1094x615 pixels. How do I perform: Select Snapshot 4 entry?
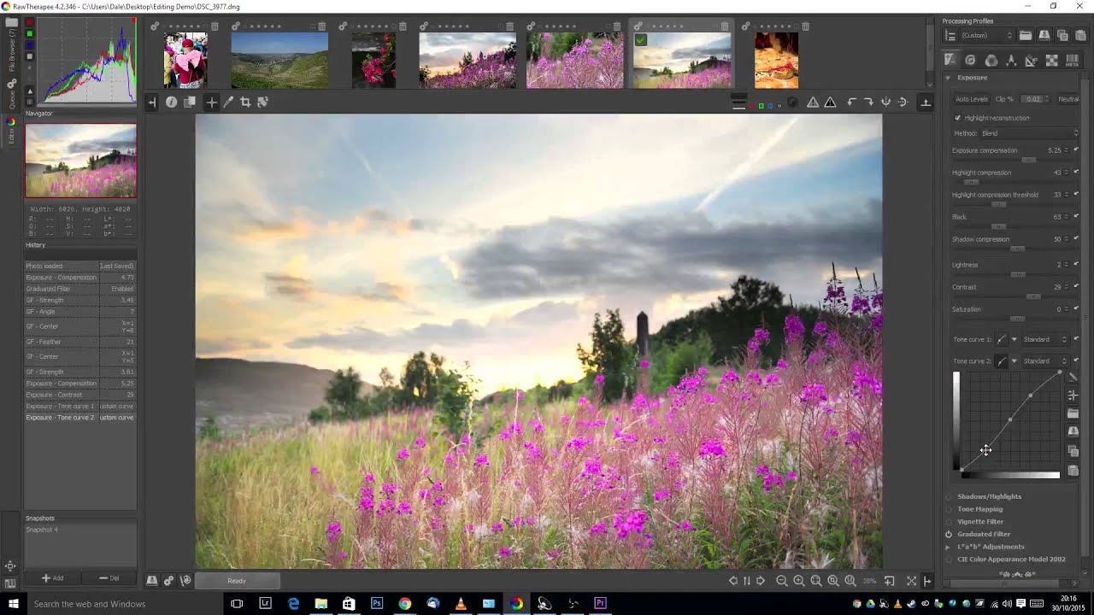coord(79,530)
